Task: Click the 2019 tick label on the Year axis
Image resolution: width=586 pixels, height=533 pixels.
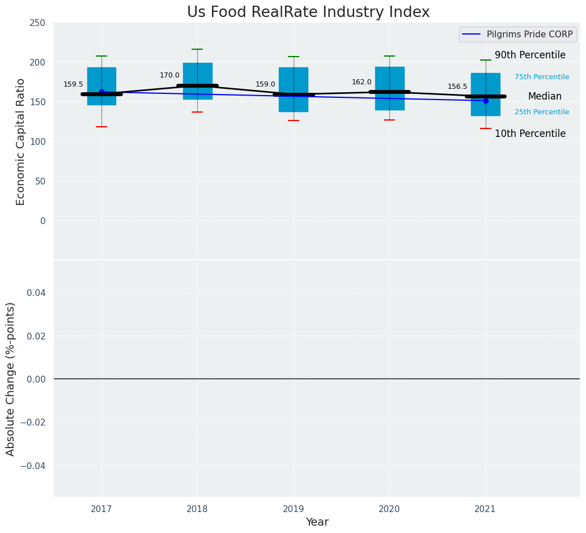Action: (x=294, y=509)
